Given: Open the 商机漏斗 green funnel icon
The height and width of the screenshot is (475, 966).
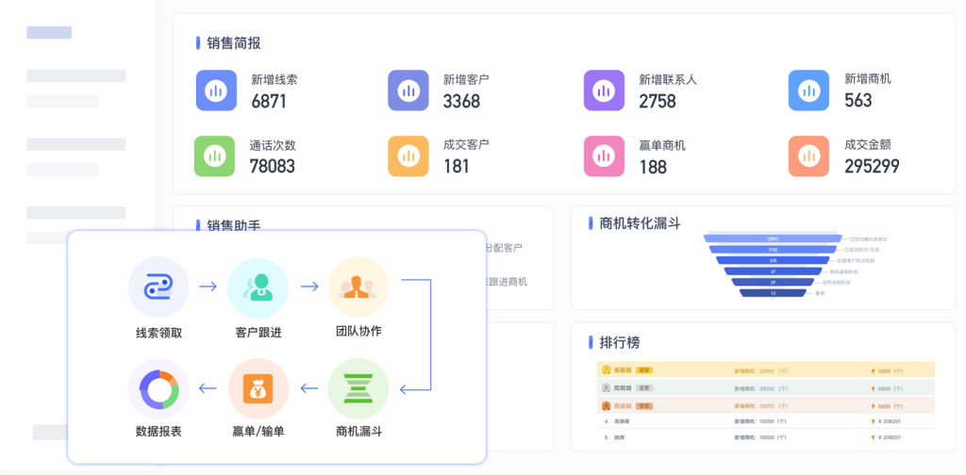Looking at the screenshot, I should (358, 389).
